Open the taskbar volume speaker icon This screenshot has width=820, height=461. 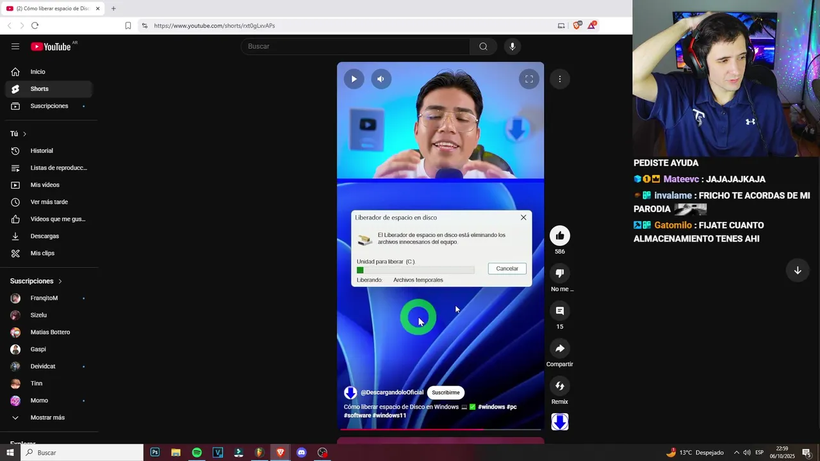(747, 453)
